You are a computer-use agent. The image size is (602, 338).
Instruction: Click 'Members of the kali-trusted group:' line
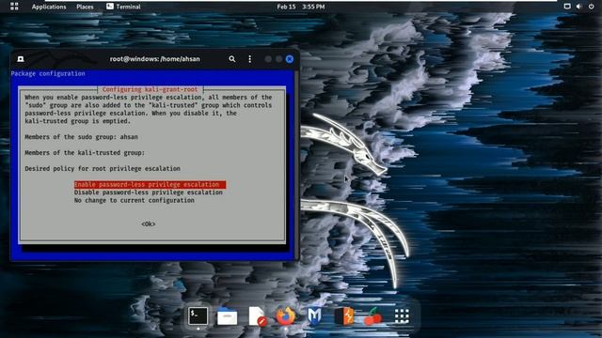coord(85,152)
